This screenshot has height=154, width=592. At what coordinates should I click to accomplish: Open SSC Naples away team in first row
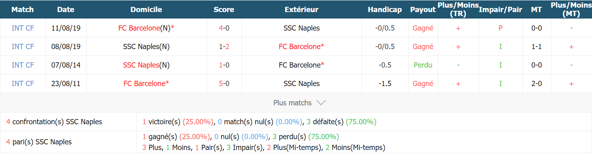302,28
